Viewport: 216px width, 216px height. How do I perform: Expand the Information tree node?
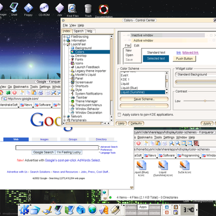(x=64, y=40)
